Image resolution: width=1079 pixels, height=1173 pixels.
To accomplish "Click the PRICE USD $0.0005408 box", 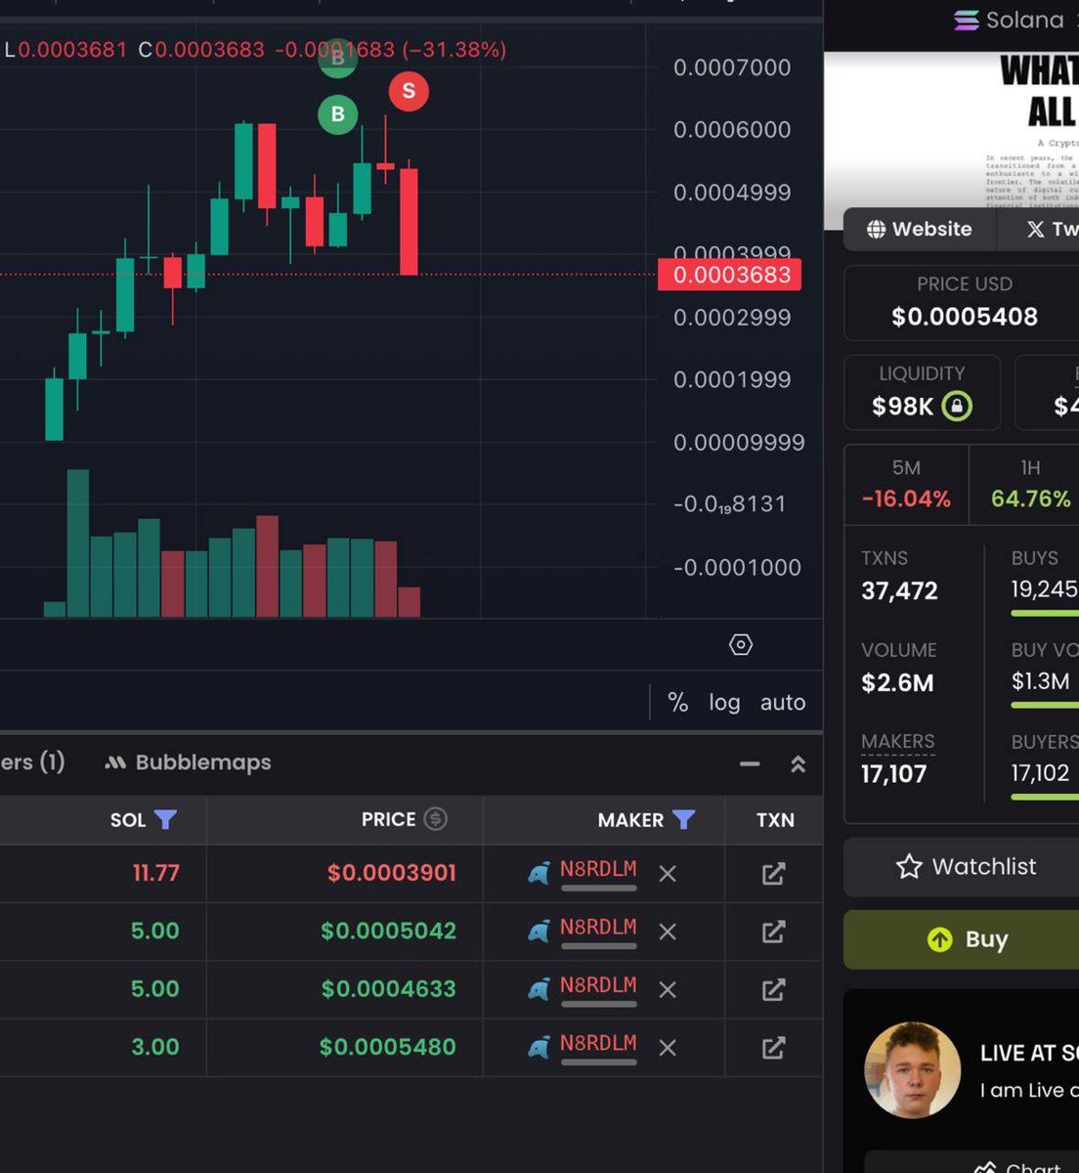I will coord(964,302).
